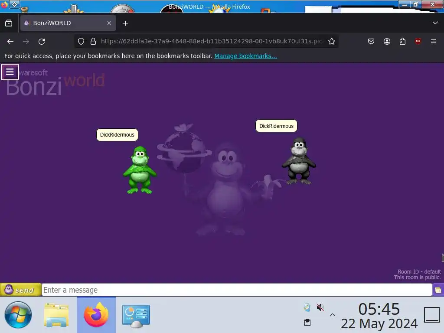The width and height of the screenshot is (444, 333).
Task: Bookmark this page with the star
Action: (x=332, y=41)
